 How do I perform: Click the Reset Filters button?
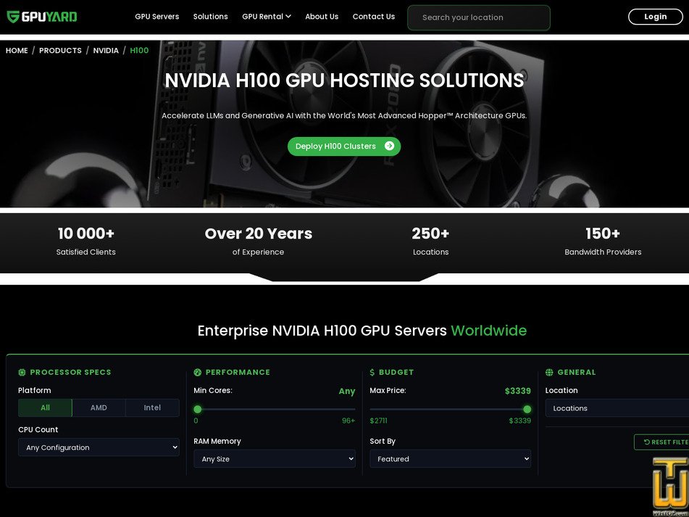(661, 442)
